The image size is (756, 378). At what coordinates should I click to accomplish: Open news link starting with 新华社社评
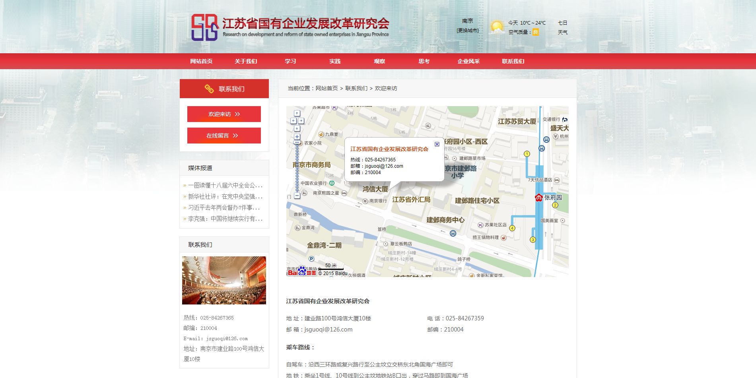click(225, 196)
